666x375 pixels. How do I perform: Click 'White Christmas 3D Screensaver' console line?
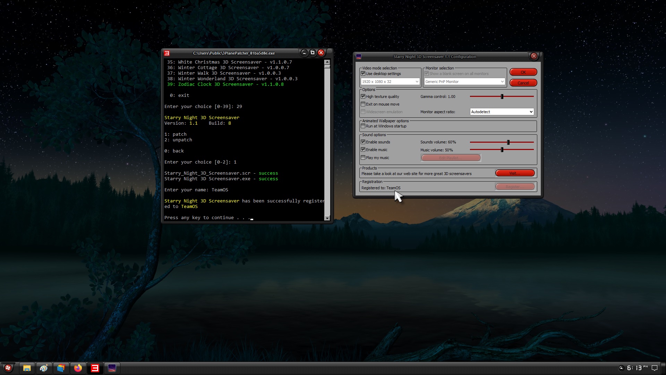pyautogui.click(x=230, y=62)
